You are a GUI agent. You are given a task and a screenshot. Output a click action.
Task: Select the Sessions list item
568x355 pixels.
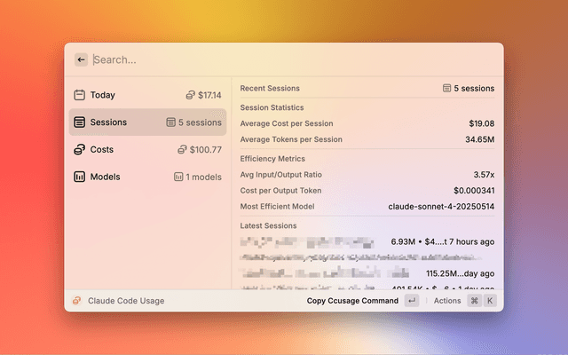(147, 122)
